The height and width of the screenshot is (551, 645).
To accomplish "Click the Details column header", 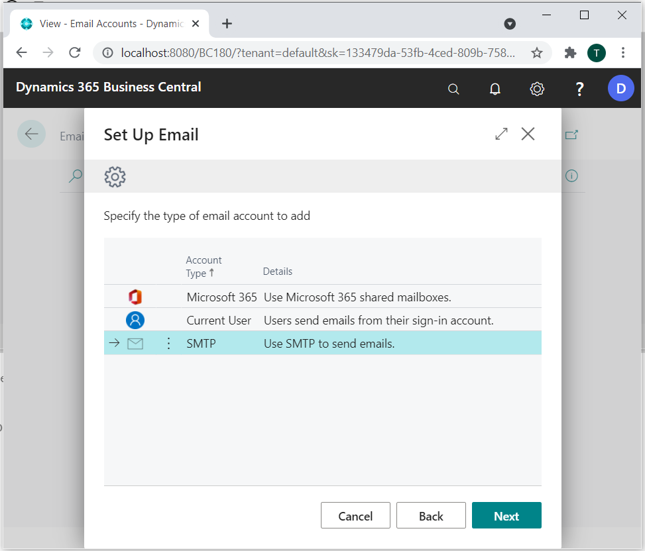I will coord(278,271).
